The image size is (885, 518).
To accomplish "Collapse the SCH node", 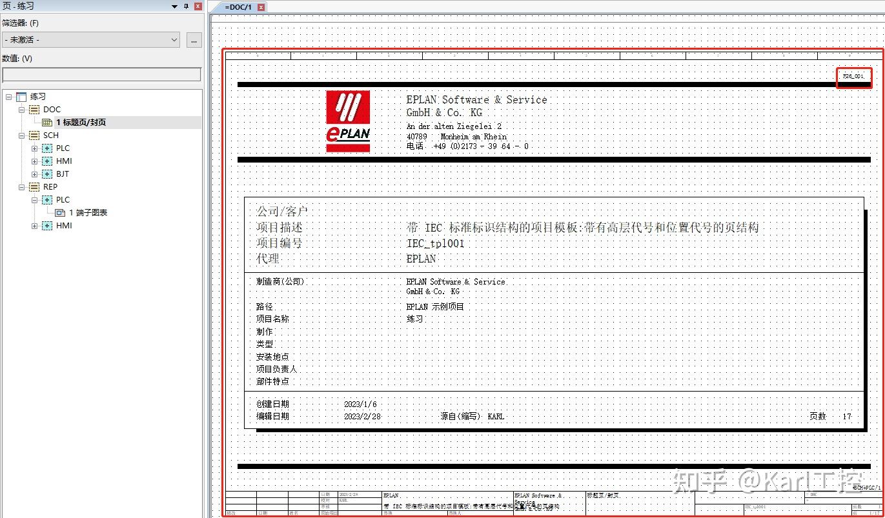I will click(x=22, y=135).
